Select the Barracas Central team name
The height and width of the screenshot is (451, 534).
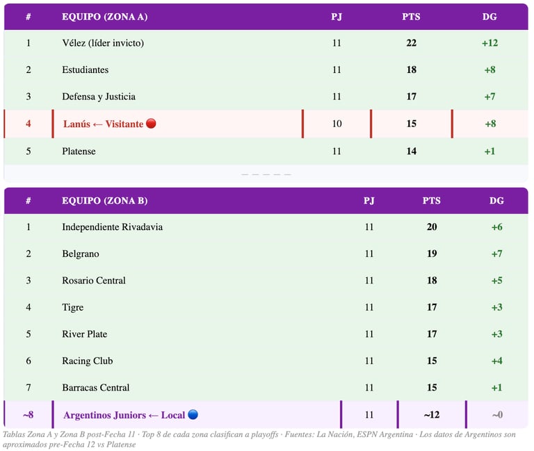pyautogui.click(x=96, y=388)
